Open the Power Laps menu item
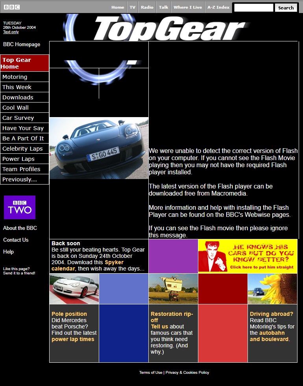 18,159
